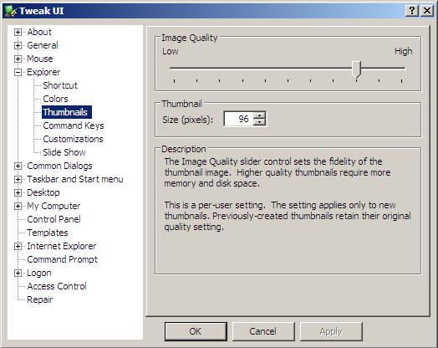438x348 pixels.
Task: Click the question mark help button
Action: pos(412,11)
